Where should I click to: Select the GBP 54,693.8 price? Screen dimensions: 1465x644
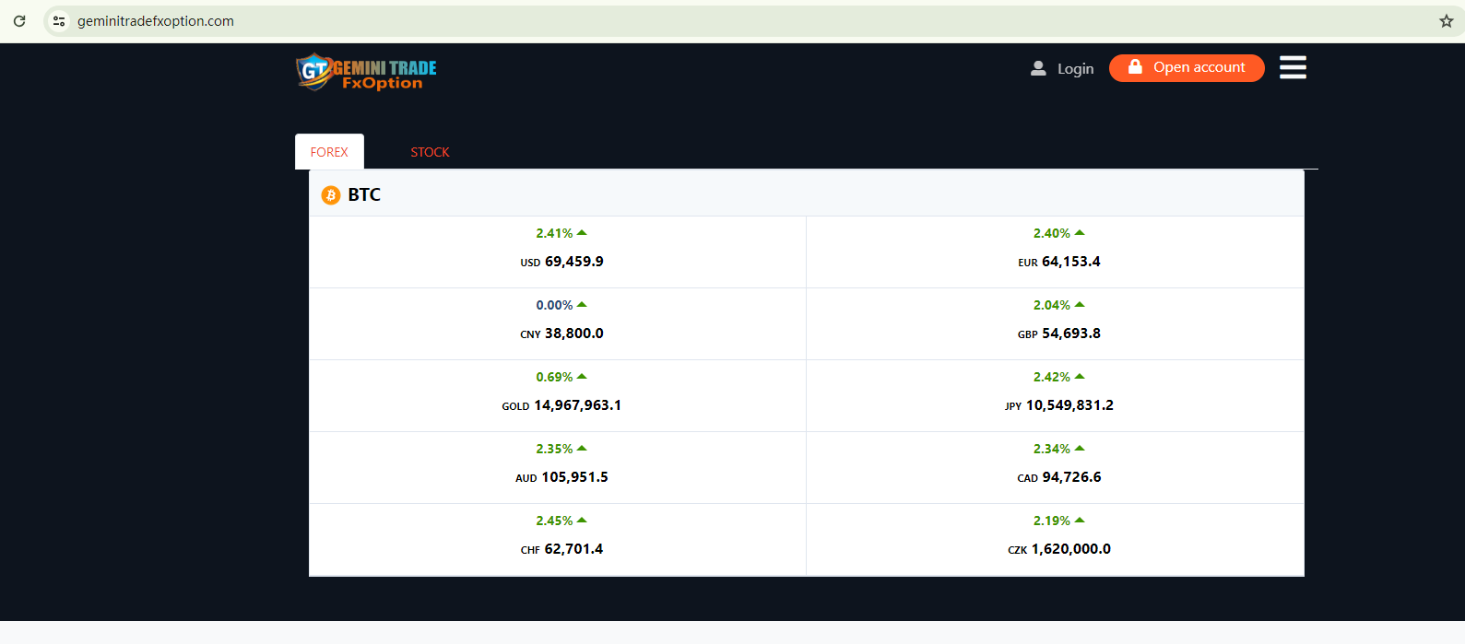pos(1059,334)
